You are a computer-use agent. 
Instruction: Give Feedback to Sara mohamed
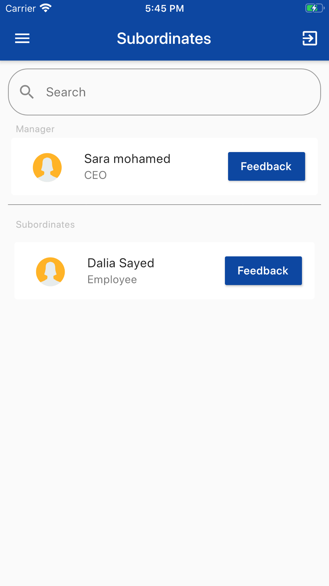point(266,166)
